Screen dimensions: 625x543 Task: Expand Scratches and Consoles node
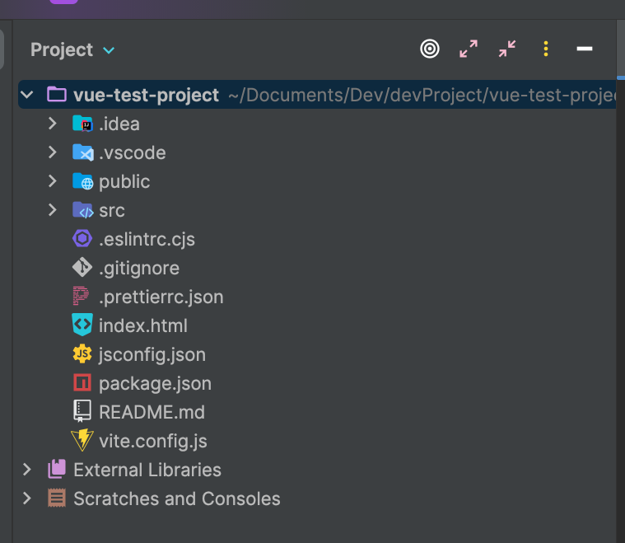[26, 499]
